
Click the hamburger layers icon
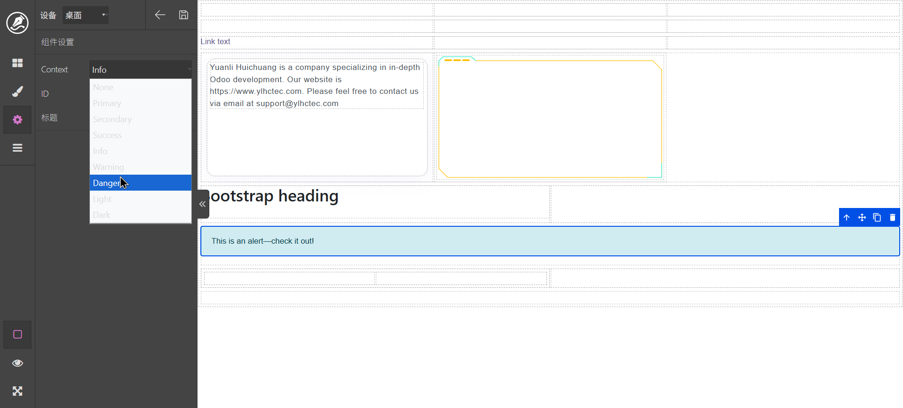(17, 148)
